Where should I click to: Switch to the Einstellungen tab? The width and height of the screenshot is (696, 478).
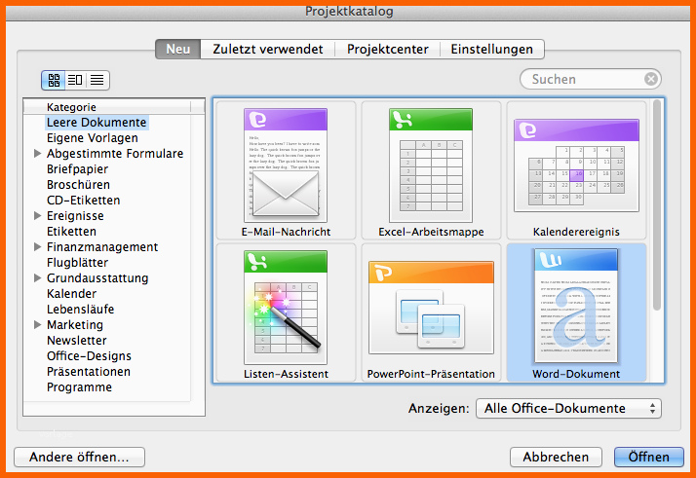491,49
